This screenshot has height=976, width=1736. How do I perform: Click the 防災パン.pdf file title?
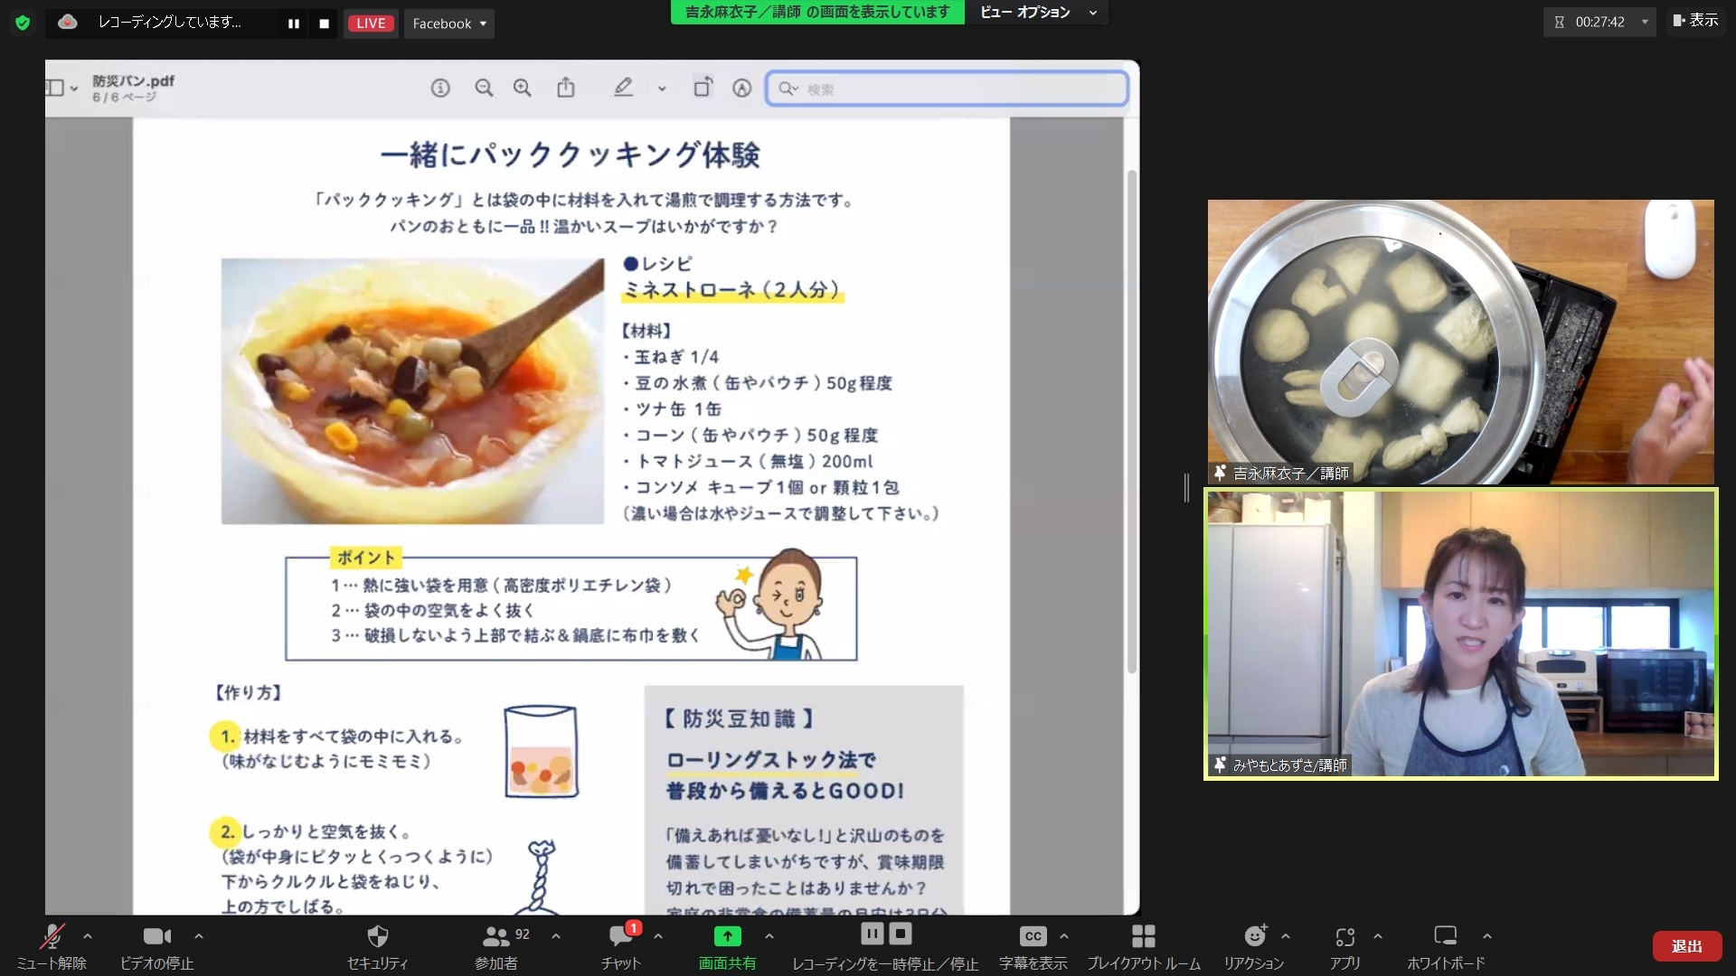coord(133,80)
